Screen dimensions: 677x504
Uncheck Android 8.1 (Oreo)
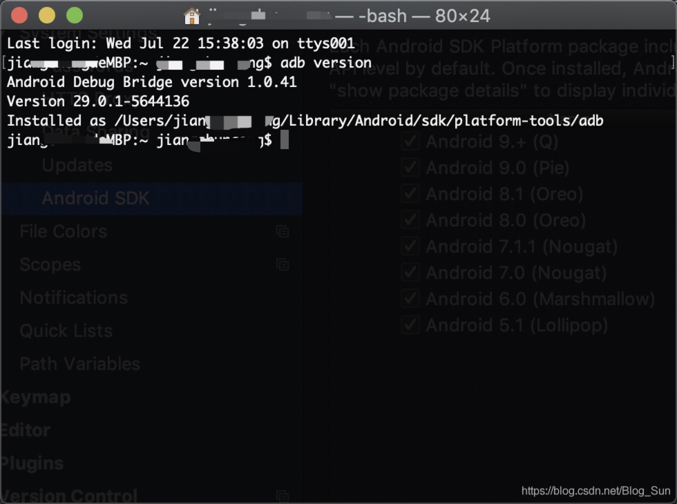click(x=409, y=193)
